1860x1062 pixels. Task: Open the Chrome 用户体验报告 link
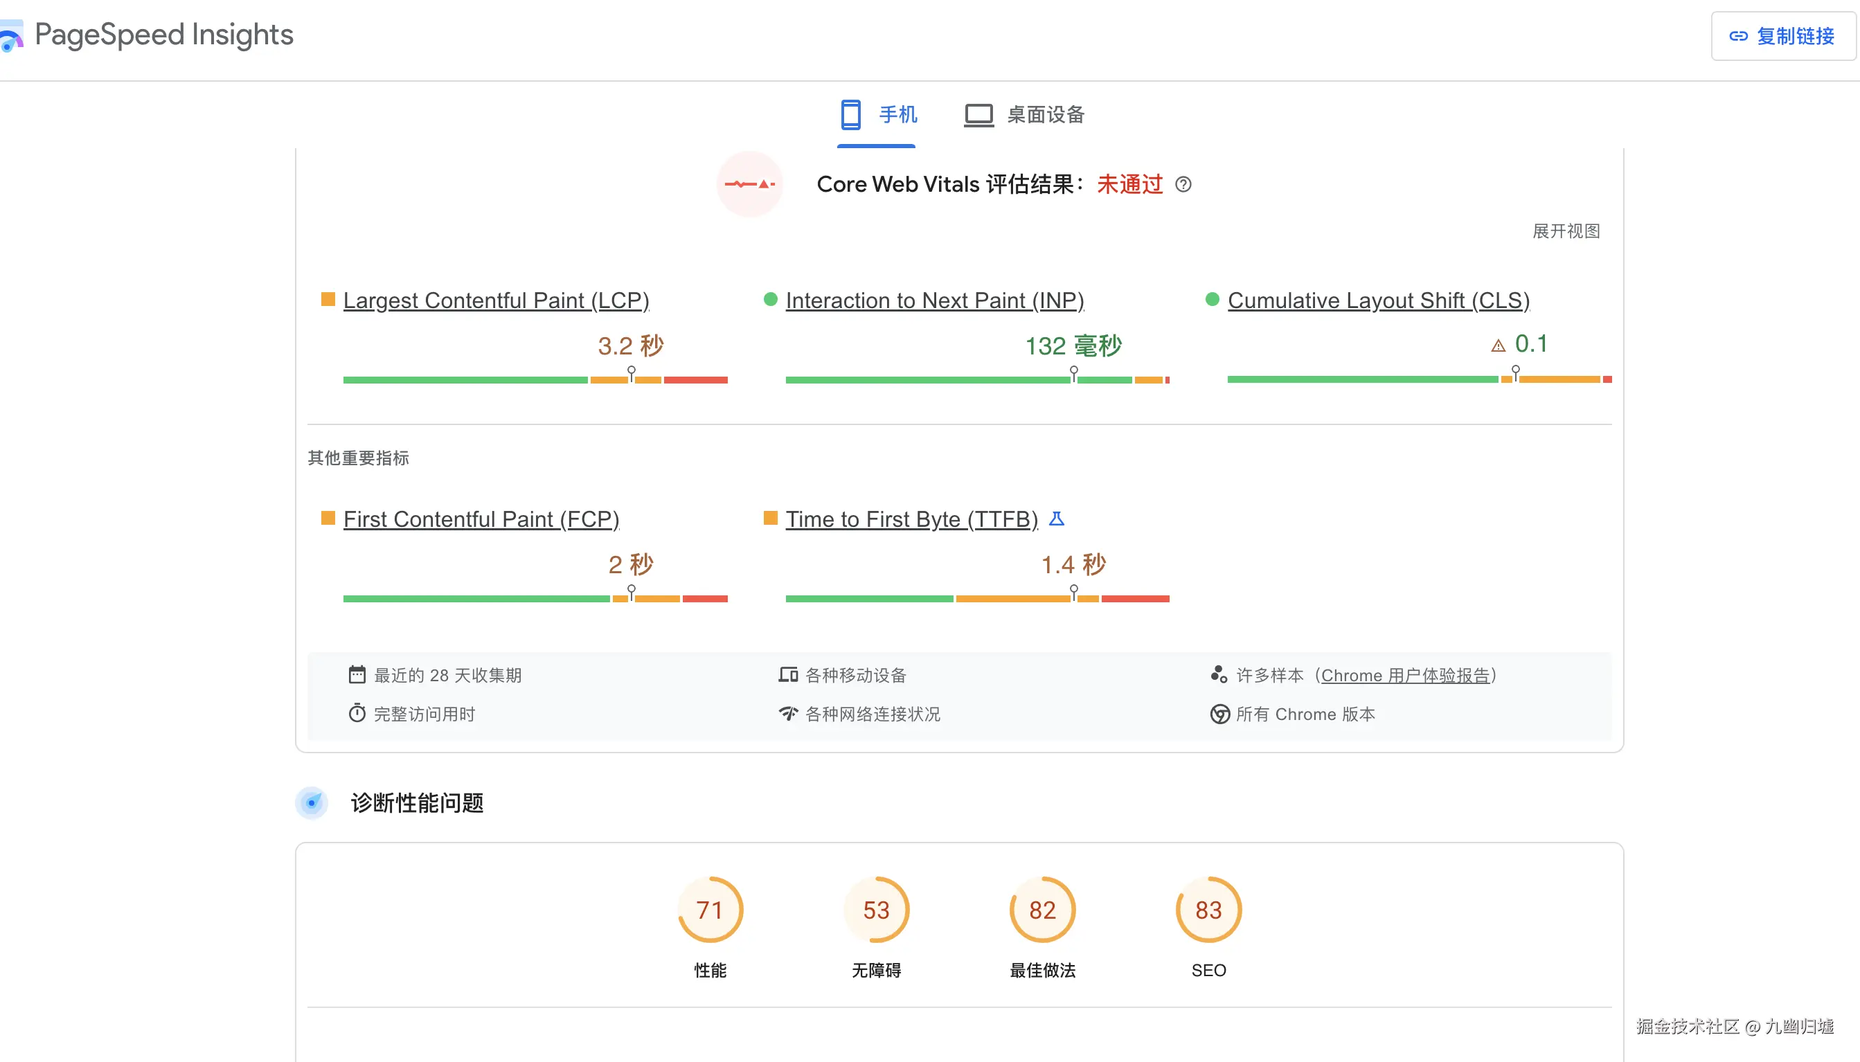1405,676
